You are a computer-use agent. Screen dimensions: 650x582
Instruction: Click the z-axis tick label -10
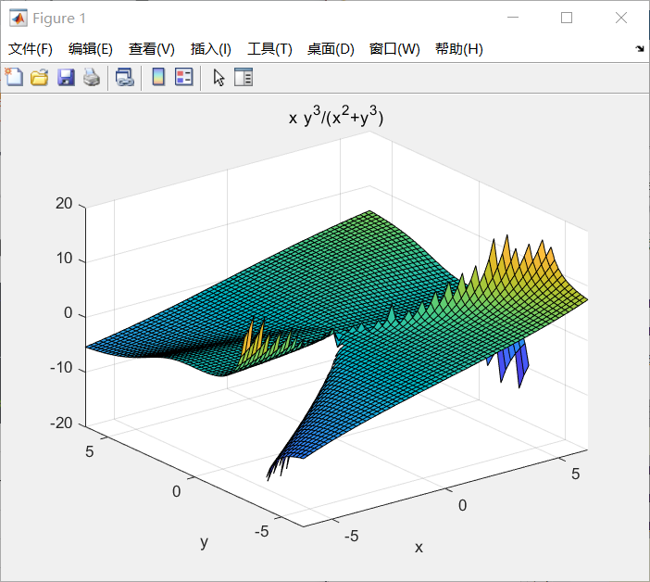tap(61, 368)
